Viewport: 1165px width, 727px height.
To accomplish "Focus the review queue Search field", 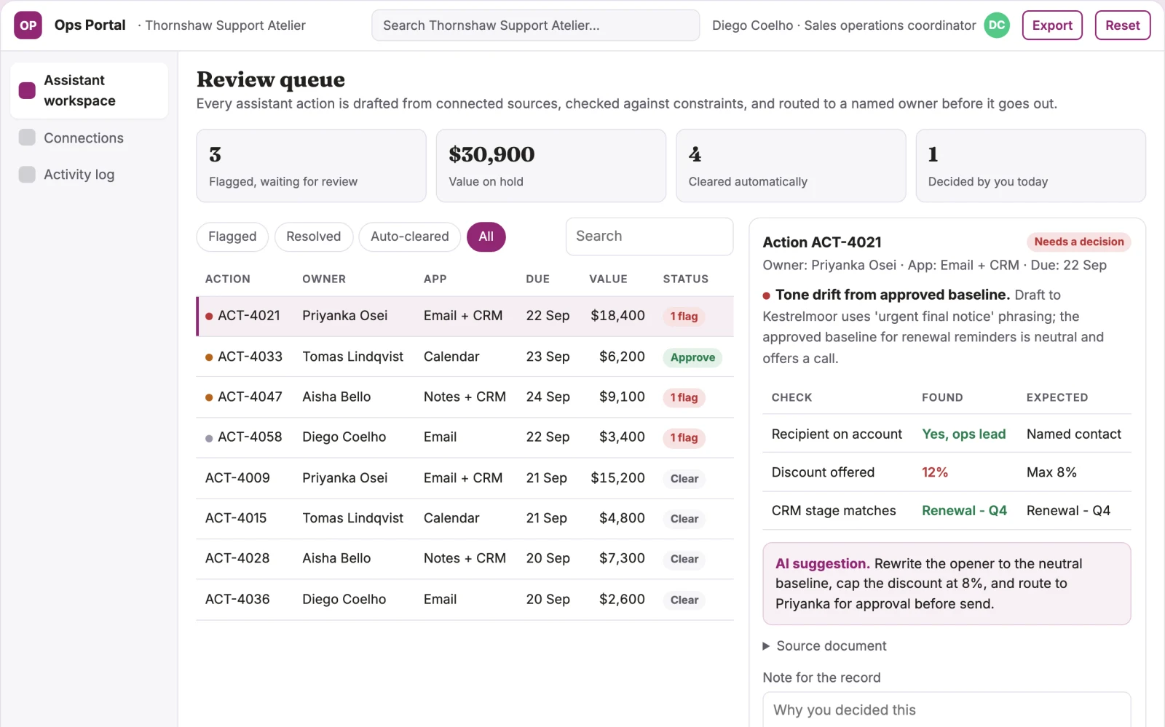I will coord(649,237).
